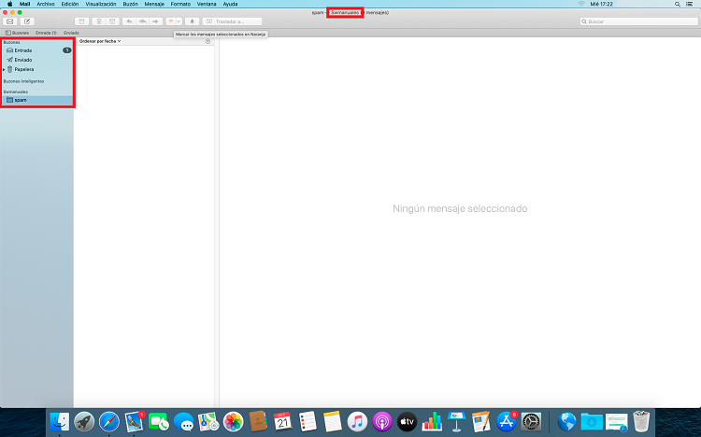Click the Spotlight search icon in menu bar
The width and height of the screenshot is (701, 437).
point(678,4)
